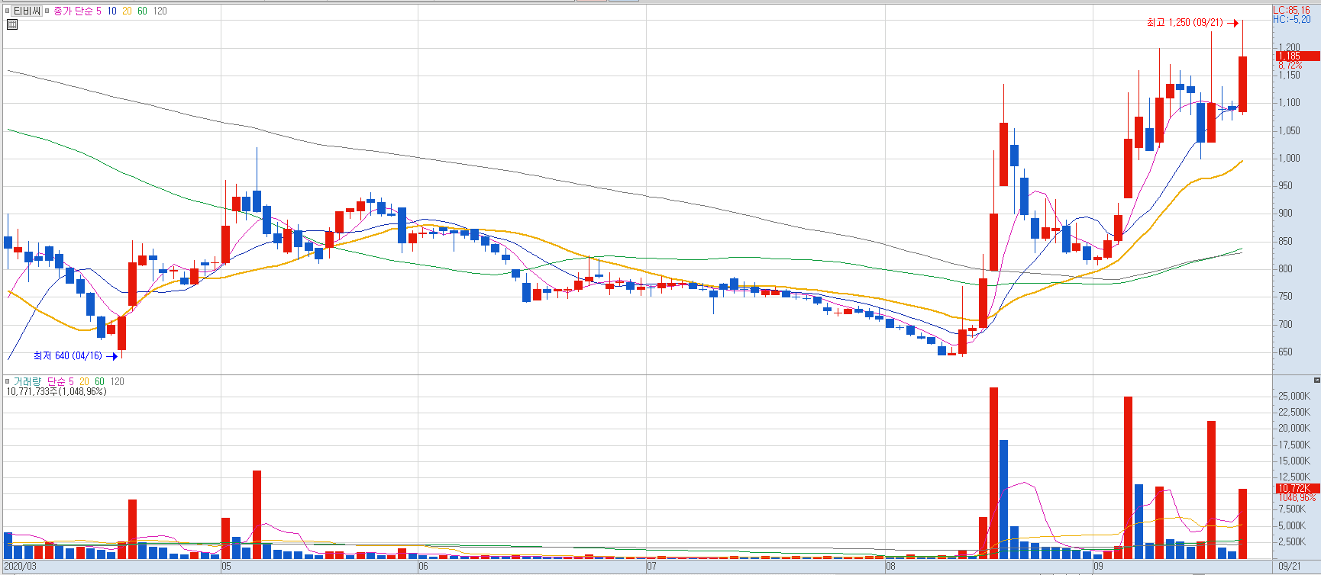
Task: Click the small square marker left of 티비씨
Action: pos(7,11)
